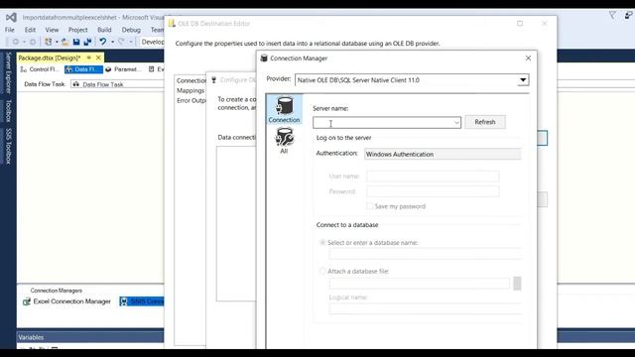Image resolution: width=635 pixels, height=357 pixels.
Task: Click the highlighted OLE DB connection manager icon
Action: pyautogui.click(x=123, y=301)
